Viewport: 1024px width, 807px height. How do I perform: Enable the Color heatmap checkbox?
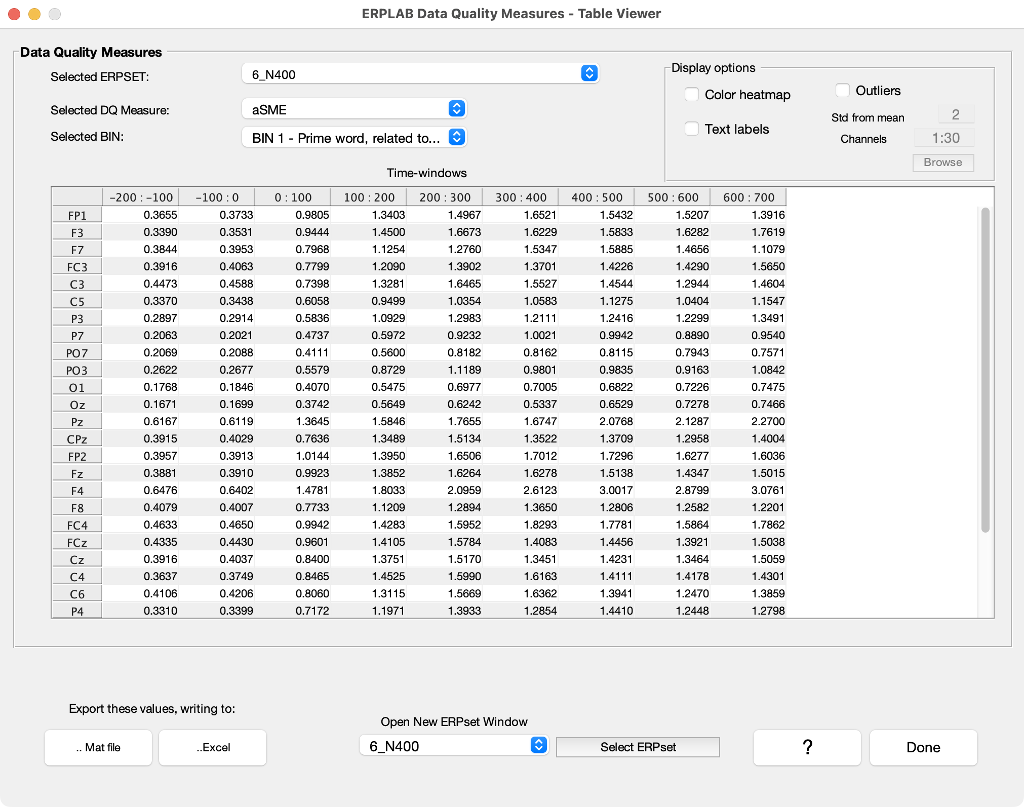(x=692, y=95)
